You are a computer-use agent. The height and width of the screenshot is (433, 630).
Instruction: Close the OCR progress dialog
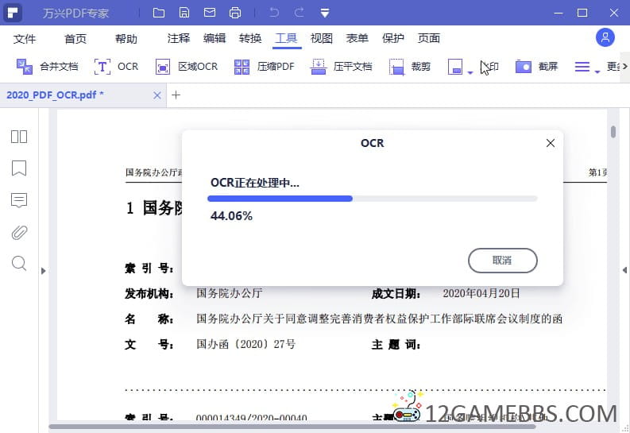pyautogui.click(x=550, y=143)
